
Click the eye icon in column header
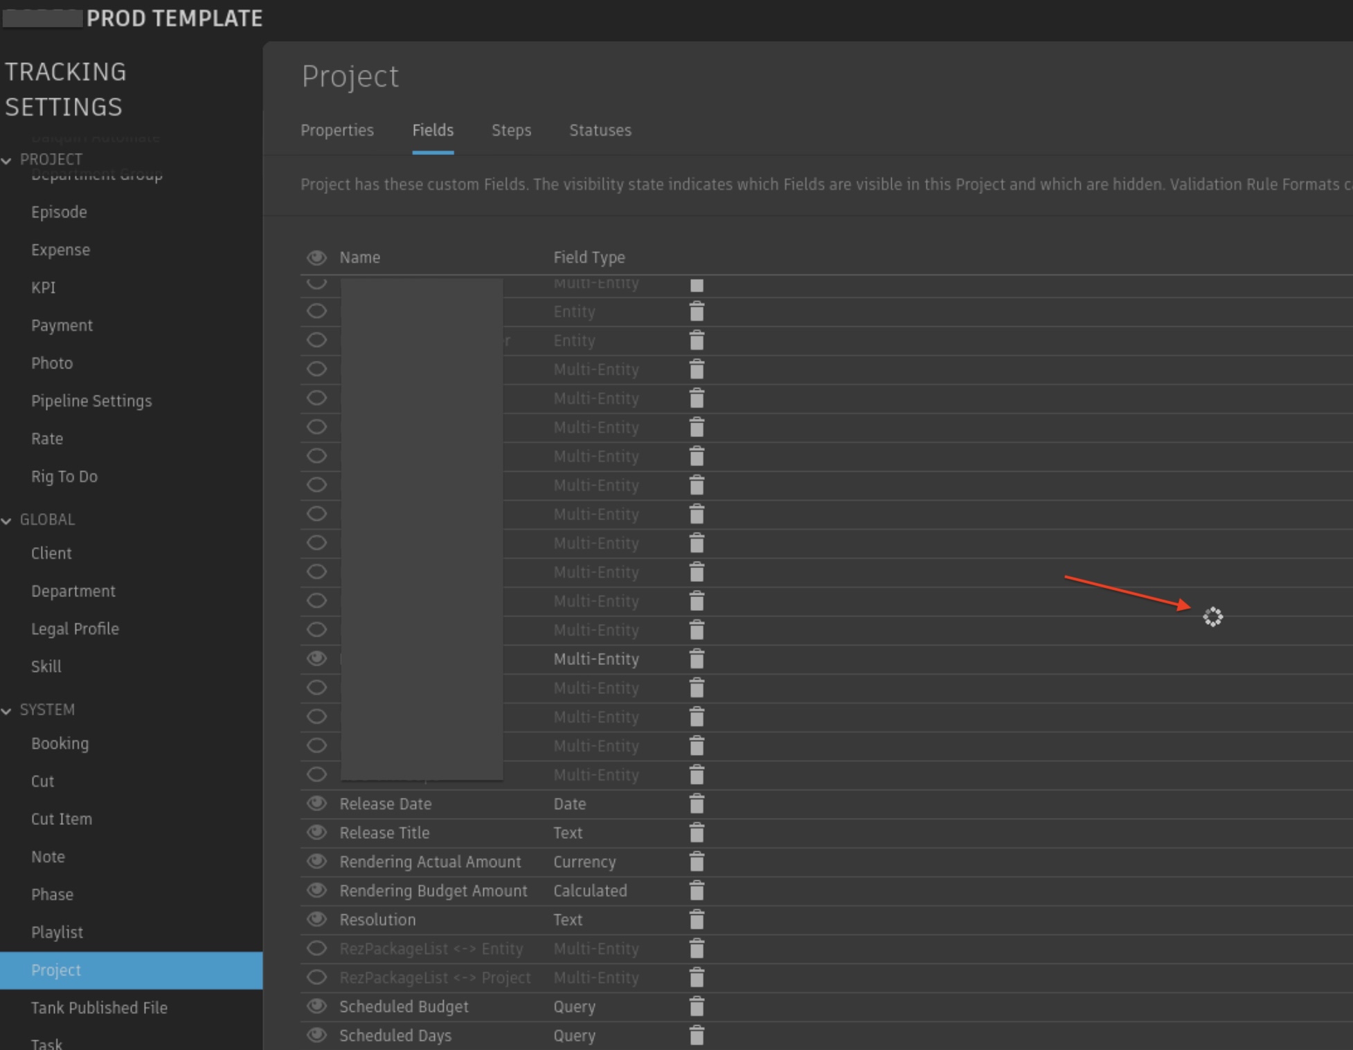[317, 258]
